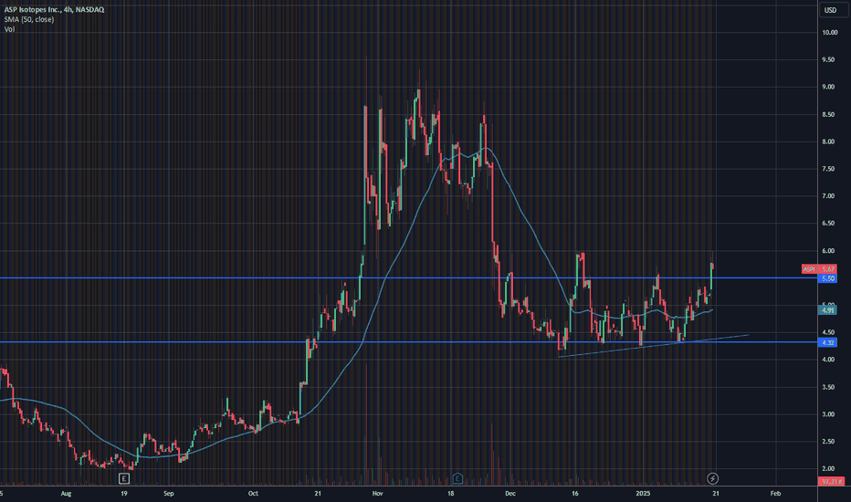851x502 pixels.
Task: Click the 2025 date axis label
Action: click(x=643, y=493)
